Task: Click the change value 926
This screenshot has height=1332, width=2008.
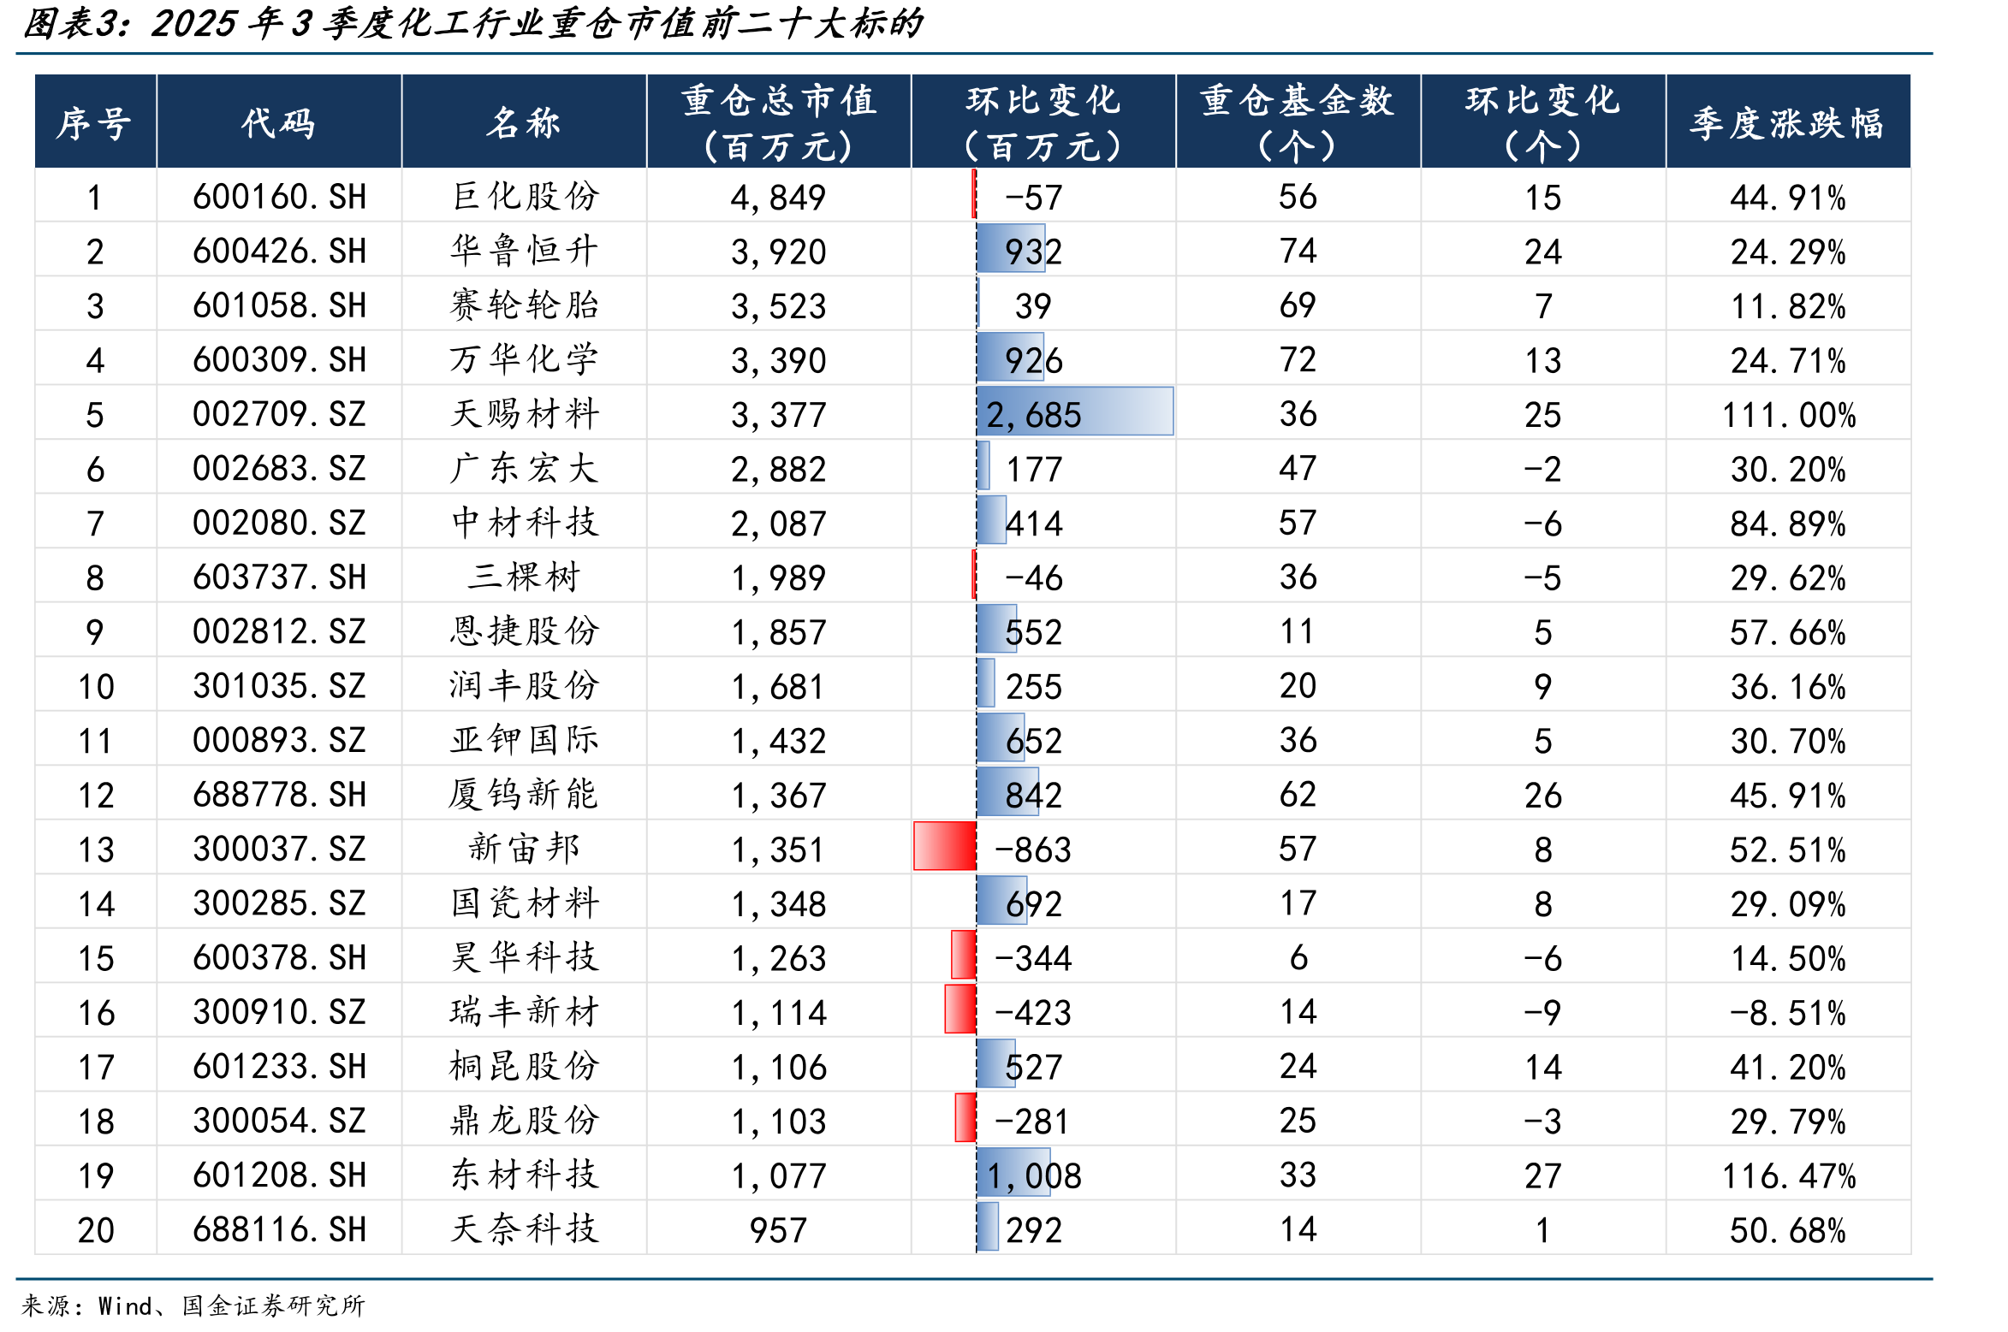Action: point(1033,360)
